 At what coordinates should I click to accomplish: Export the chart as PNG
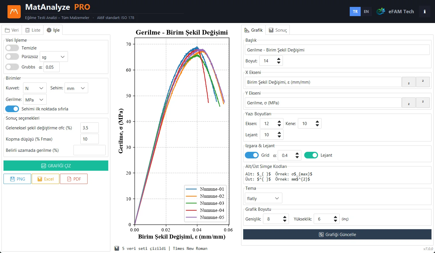click(17, 179)
